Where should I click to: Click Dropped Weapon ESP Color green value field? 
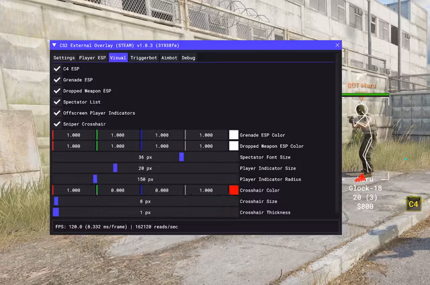(118, 147)
